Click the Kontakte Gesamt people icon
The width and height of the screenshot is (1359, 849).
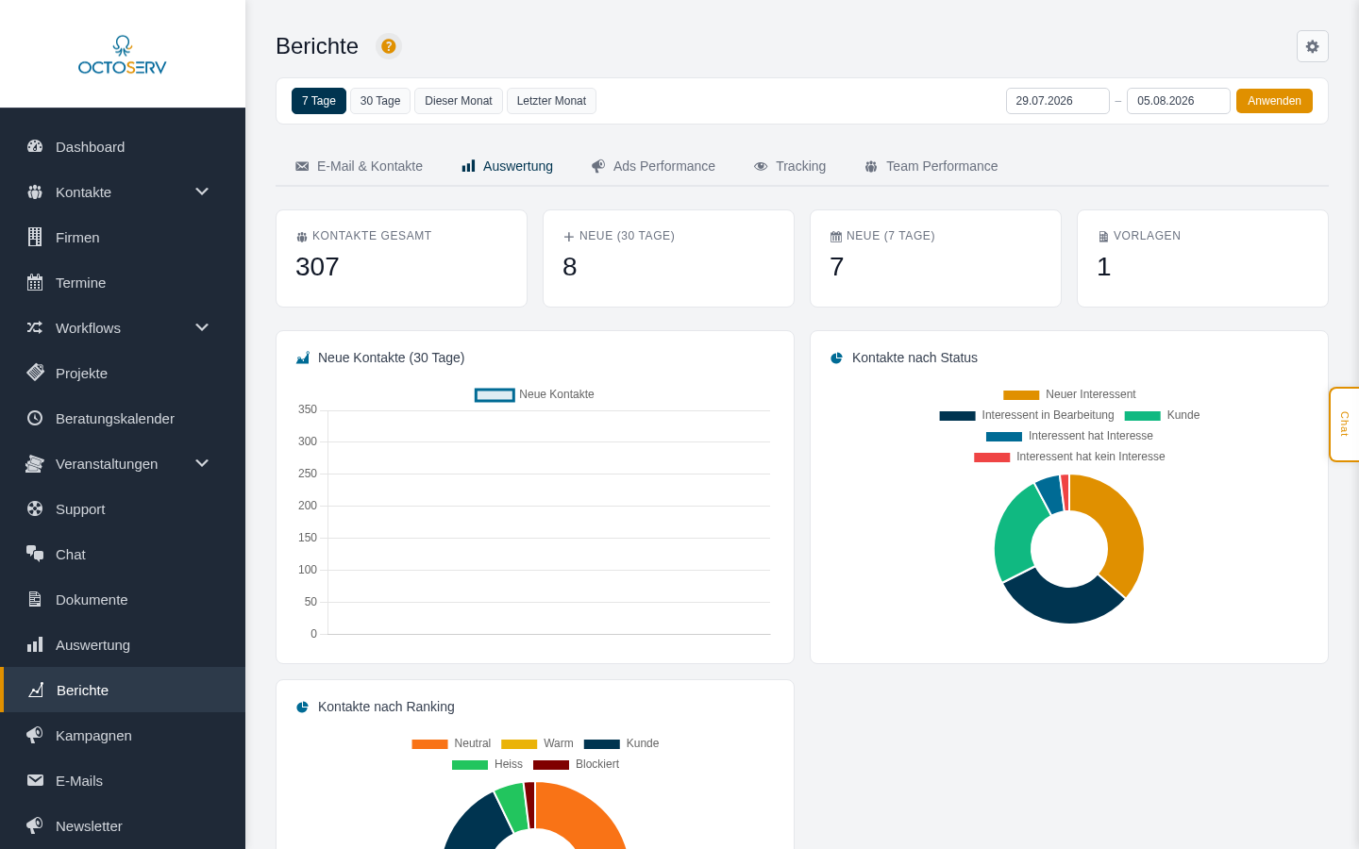(302, 237)
